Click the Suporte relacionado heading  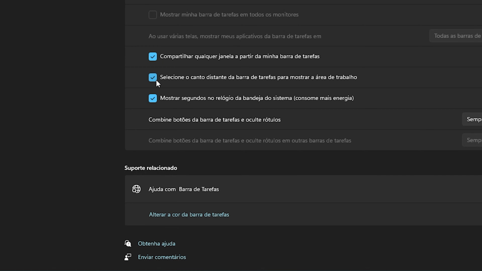(x=151, y=168)
